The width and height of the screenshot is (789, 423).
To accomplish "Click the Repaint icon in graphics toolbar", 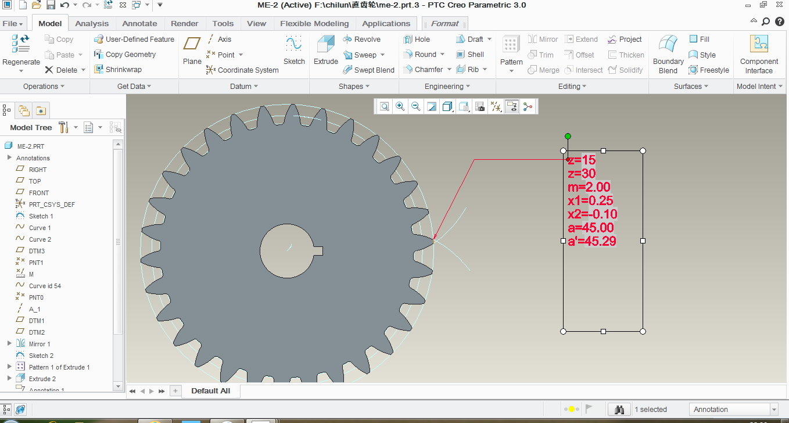I will [x=432, y=106].
